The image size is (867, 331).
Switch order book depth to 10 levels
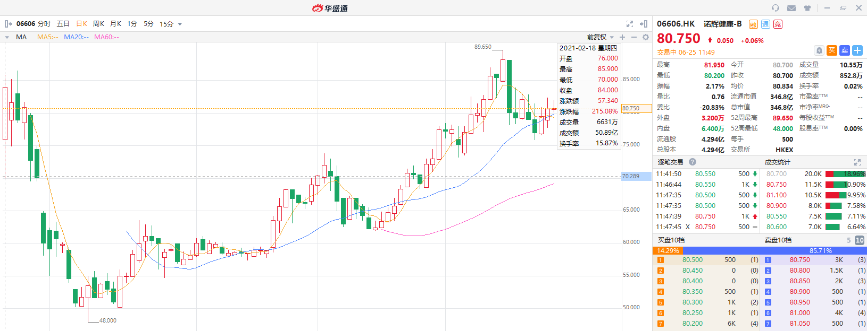point(860,240)
